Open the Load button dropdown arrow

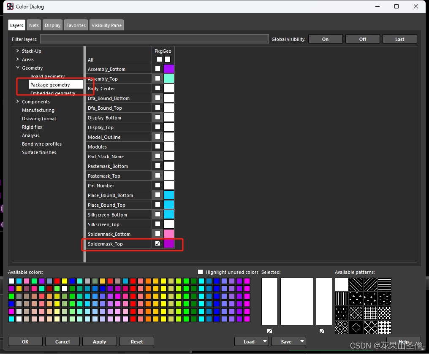pos(265,341)
